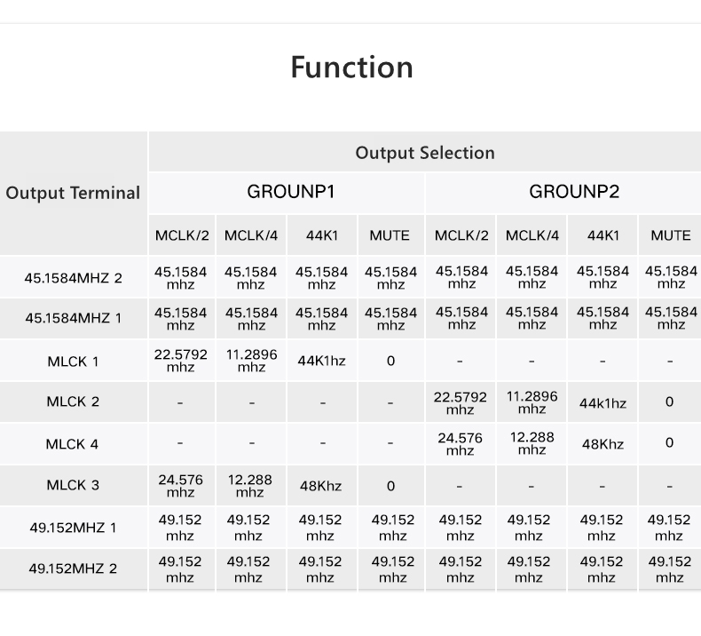Click 44K1 column header under GROUNP1

(x=322, y=235)
